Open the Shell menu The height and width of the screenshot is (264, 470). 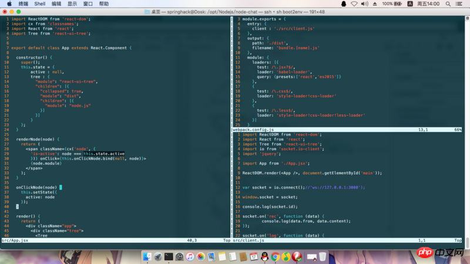(x=39, y=4)
